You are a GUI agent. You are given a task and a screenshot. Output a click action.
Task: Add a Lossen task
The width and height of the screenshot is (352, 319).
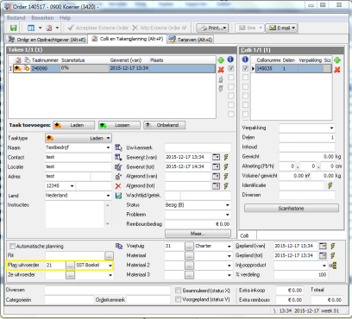tap(119, 125)
